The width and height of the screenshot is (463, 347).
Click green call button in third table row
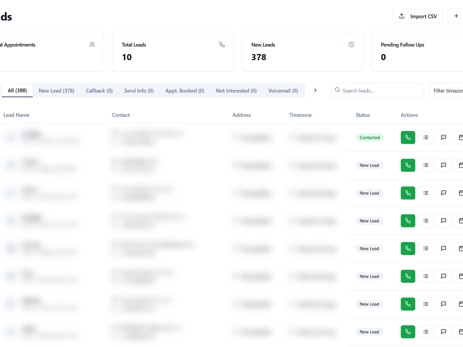(408, 193)
